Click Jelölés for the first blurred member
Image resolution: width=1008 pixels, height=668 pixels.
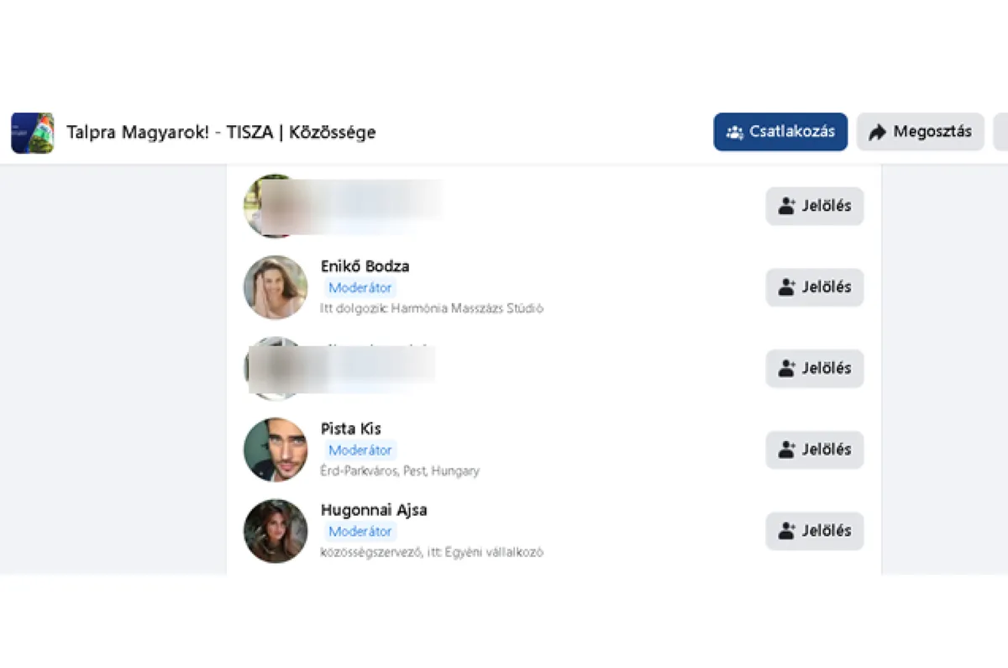pyautogui.click(x=814, y=206)
